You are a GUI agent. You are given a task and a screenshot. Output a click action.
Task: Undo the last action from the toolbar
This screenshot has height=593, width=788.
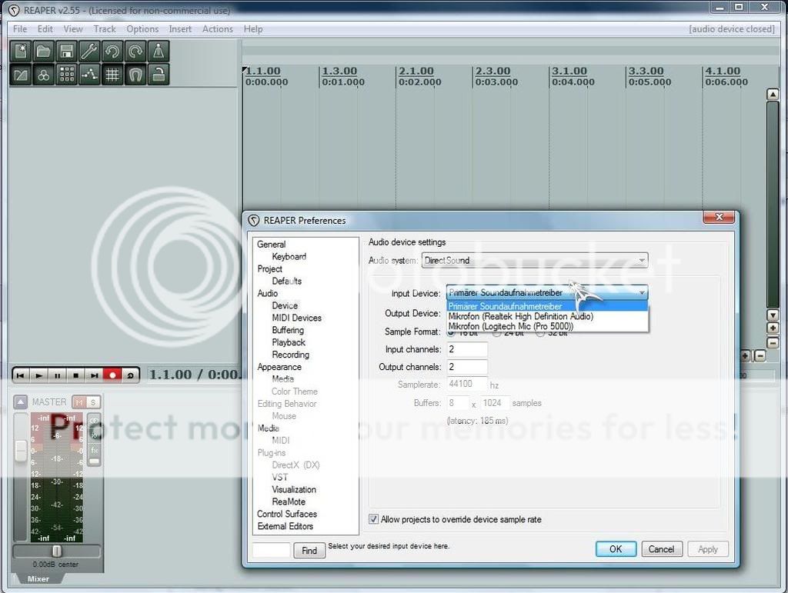[112, 51]
